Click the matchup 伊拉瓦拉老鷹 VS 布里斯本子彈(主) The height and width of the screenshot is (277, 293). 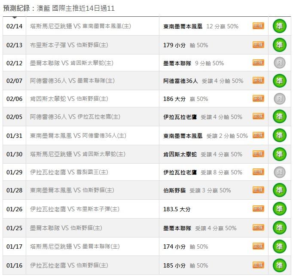[x=75, y=209]
